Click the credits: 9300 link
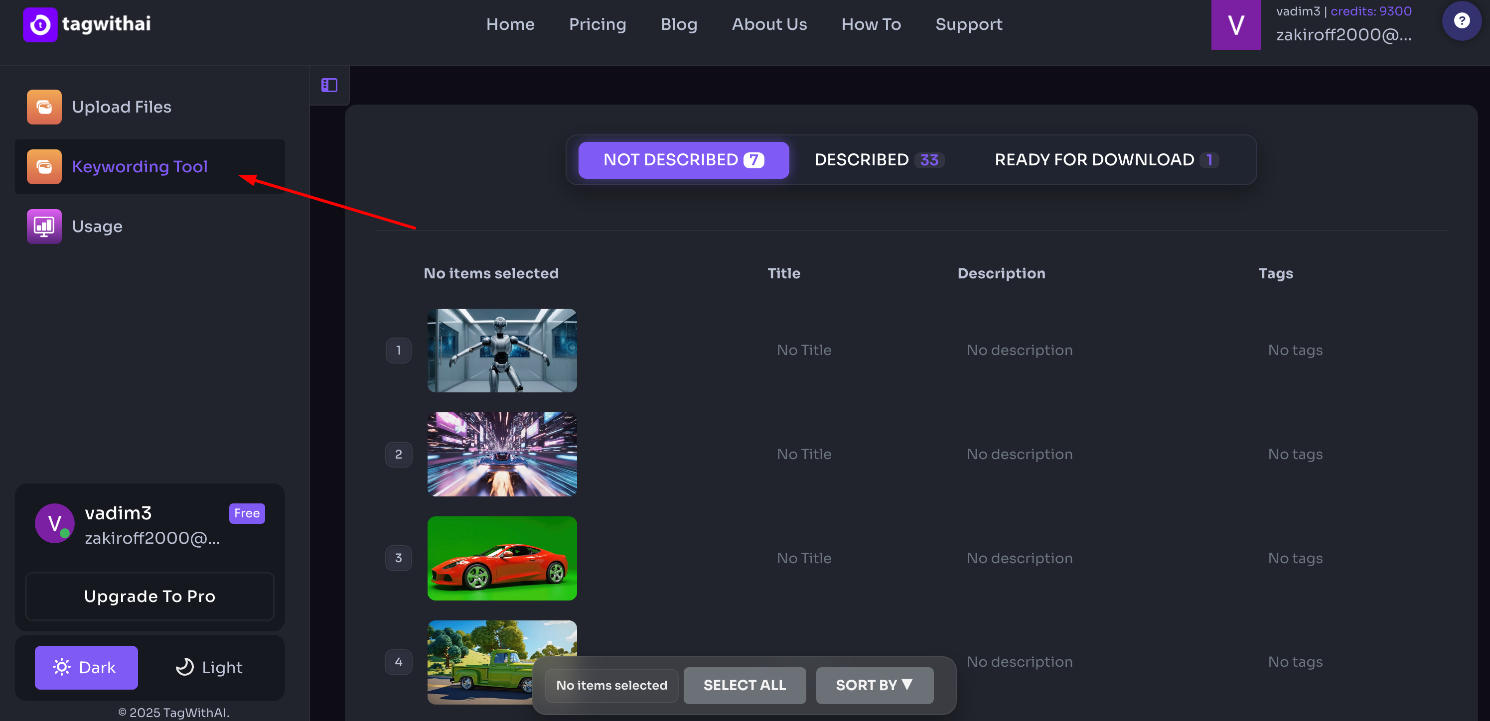1490x721 pixels. [x=1370, y=11]
